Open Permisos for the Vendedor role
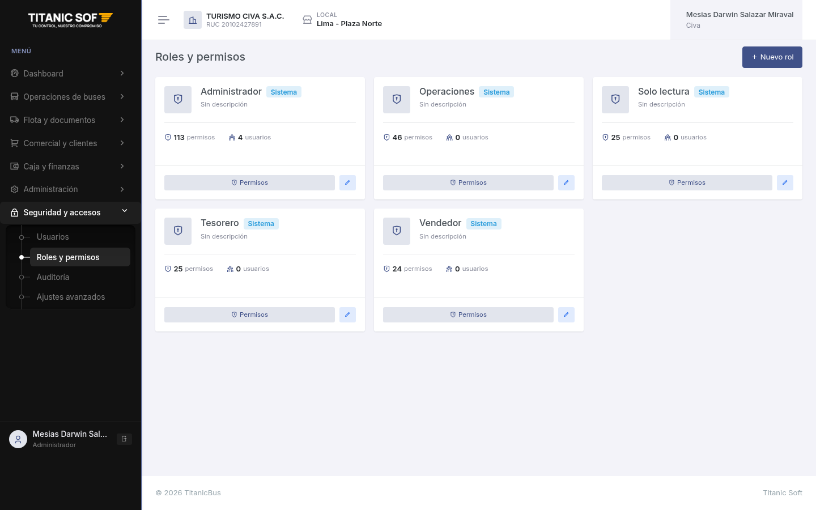816x510 pixels. [468, 314]
